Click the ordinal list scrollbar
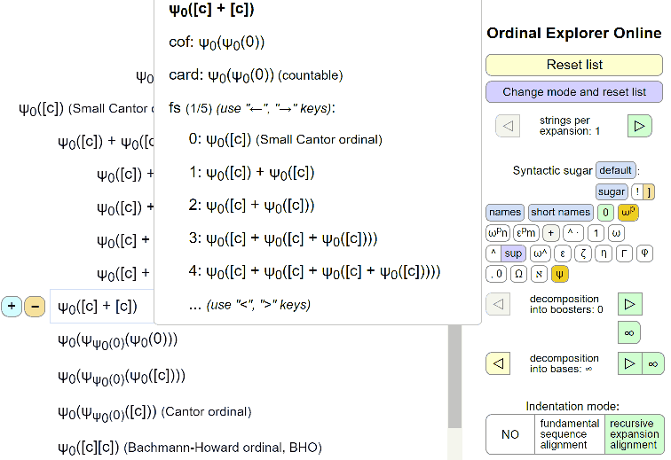The height and width of the screenshot is (460, 671). point(454,376)
